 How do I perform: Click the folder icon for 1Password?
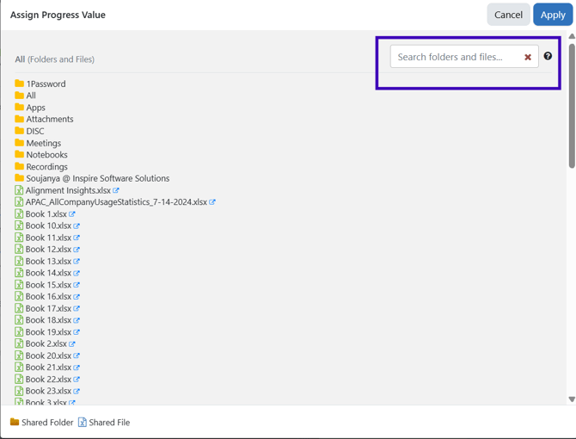[19, 83]
